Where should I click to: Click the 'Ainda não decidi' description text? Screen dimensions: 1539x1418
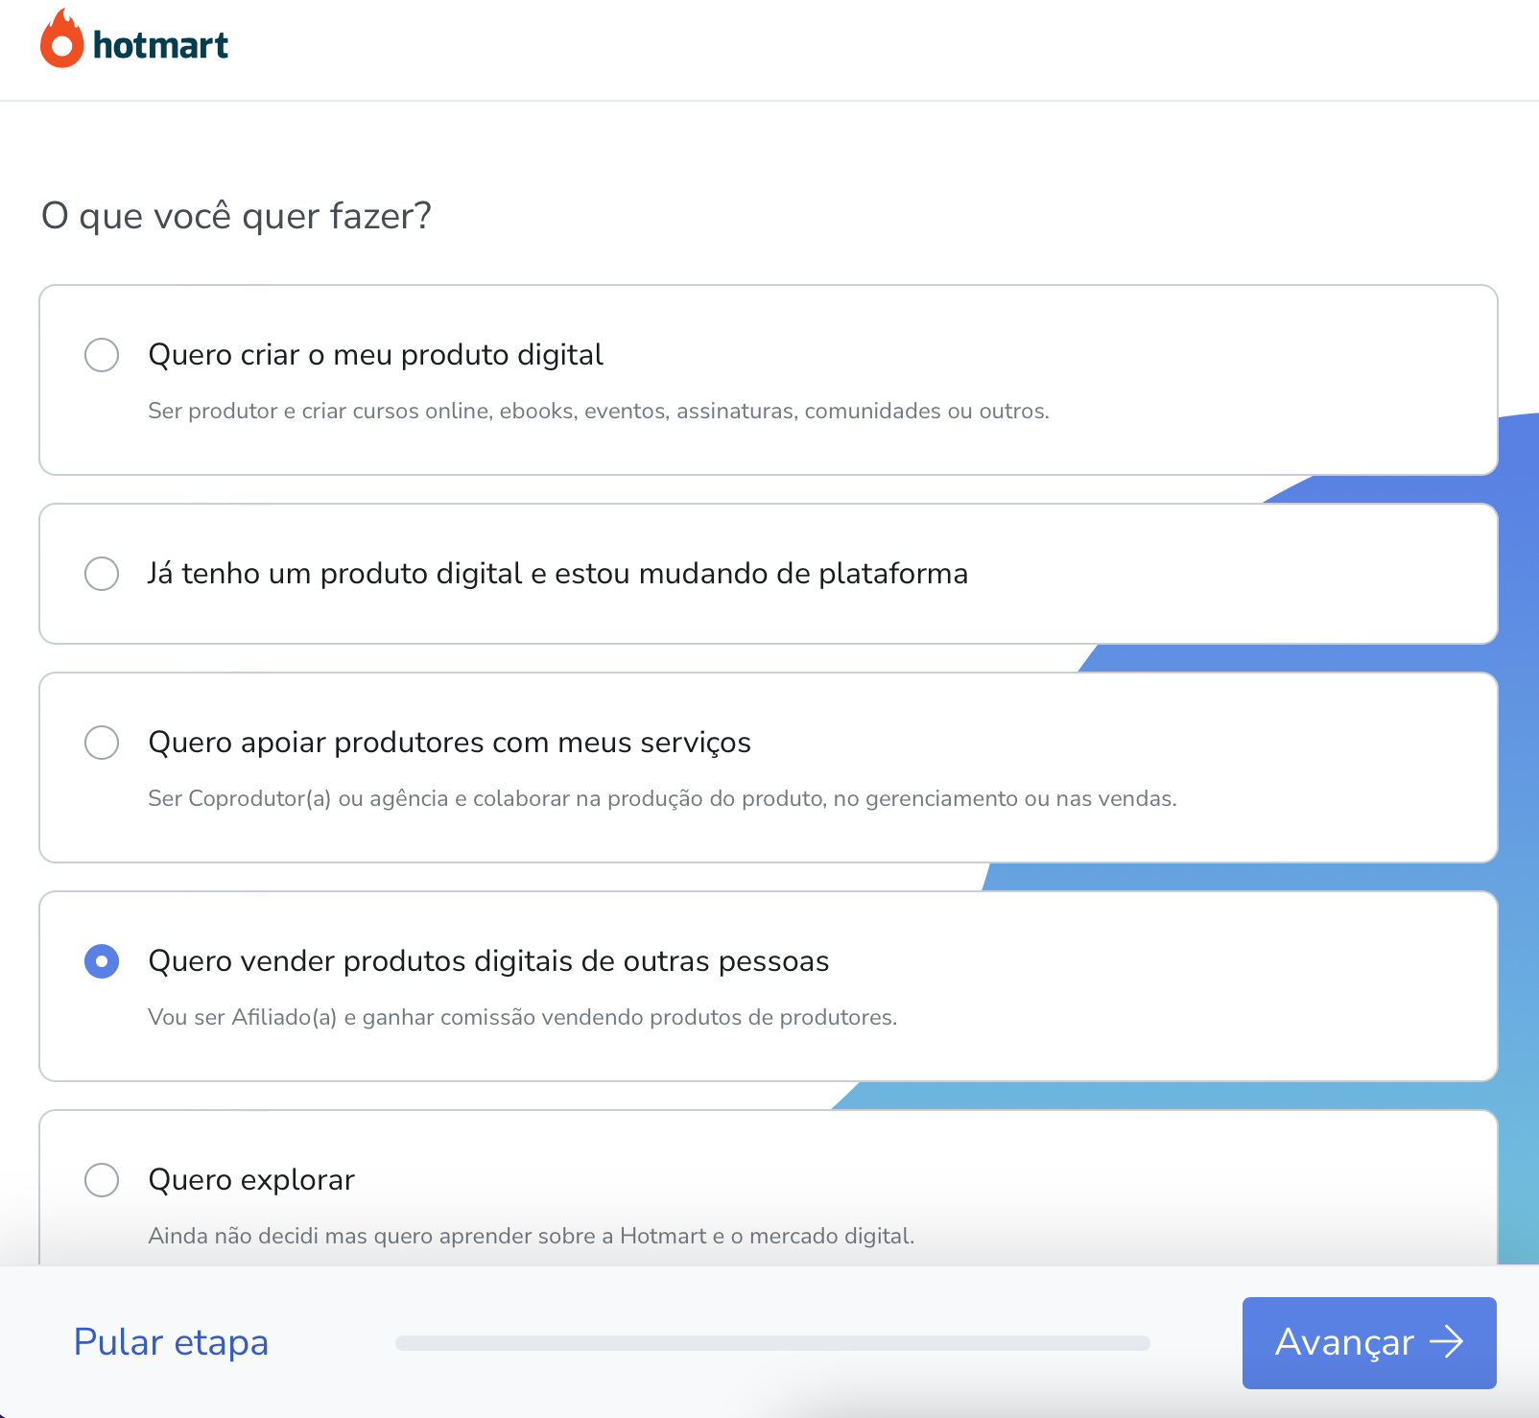(x=532, y=1236)
